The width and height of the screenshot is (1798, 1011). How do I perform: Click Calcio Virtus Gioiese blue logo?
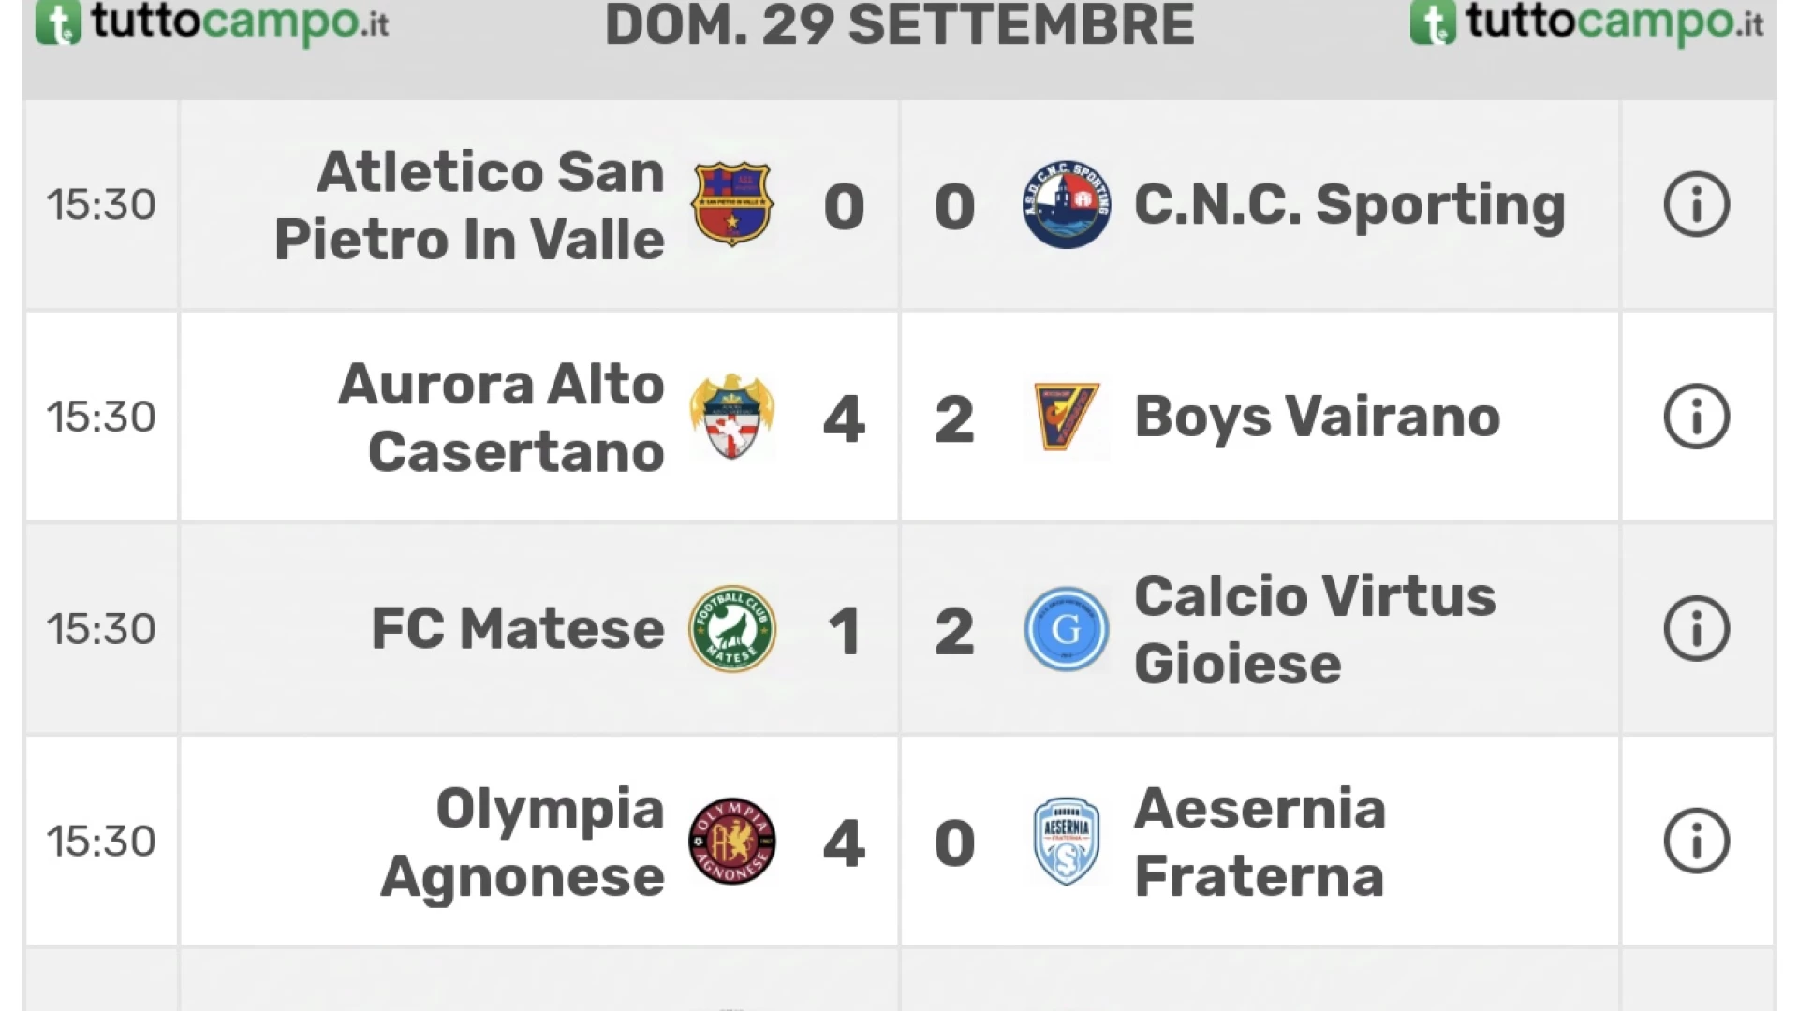(x=1066, y=629)
